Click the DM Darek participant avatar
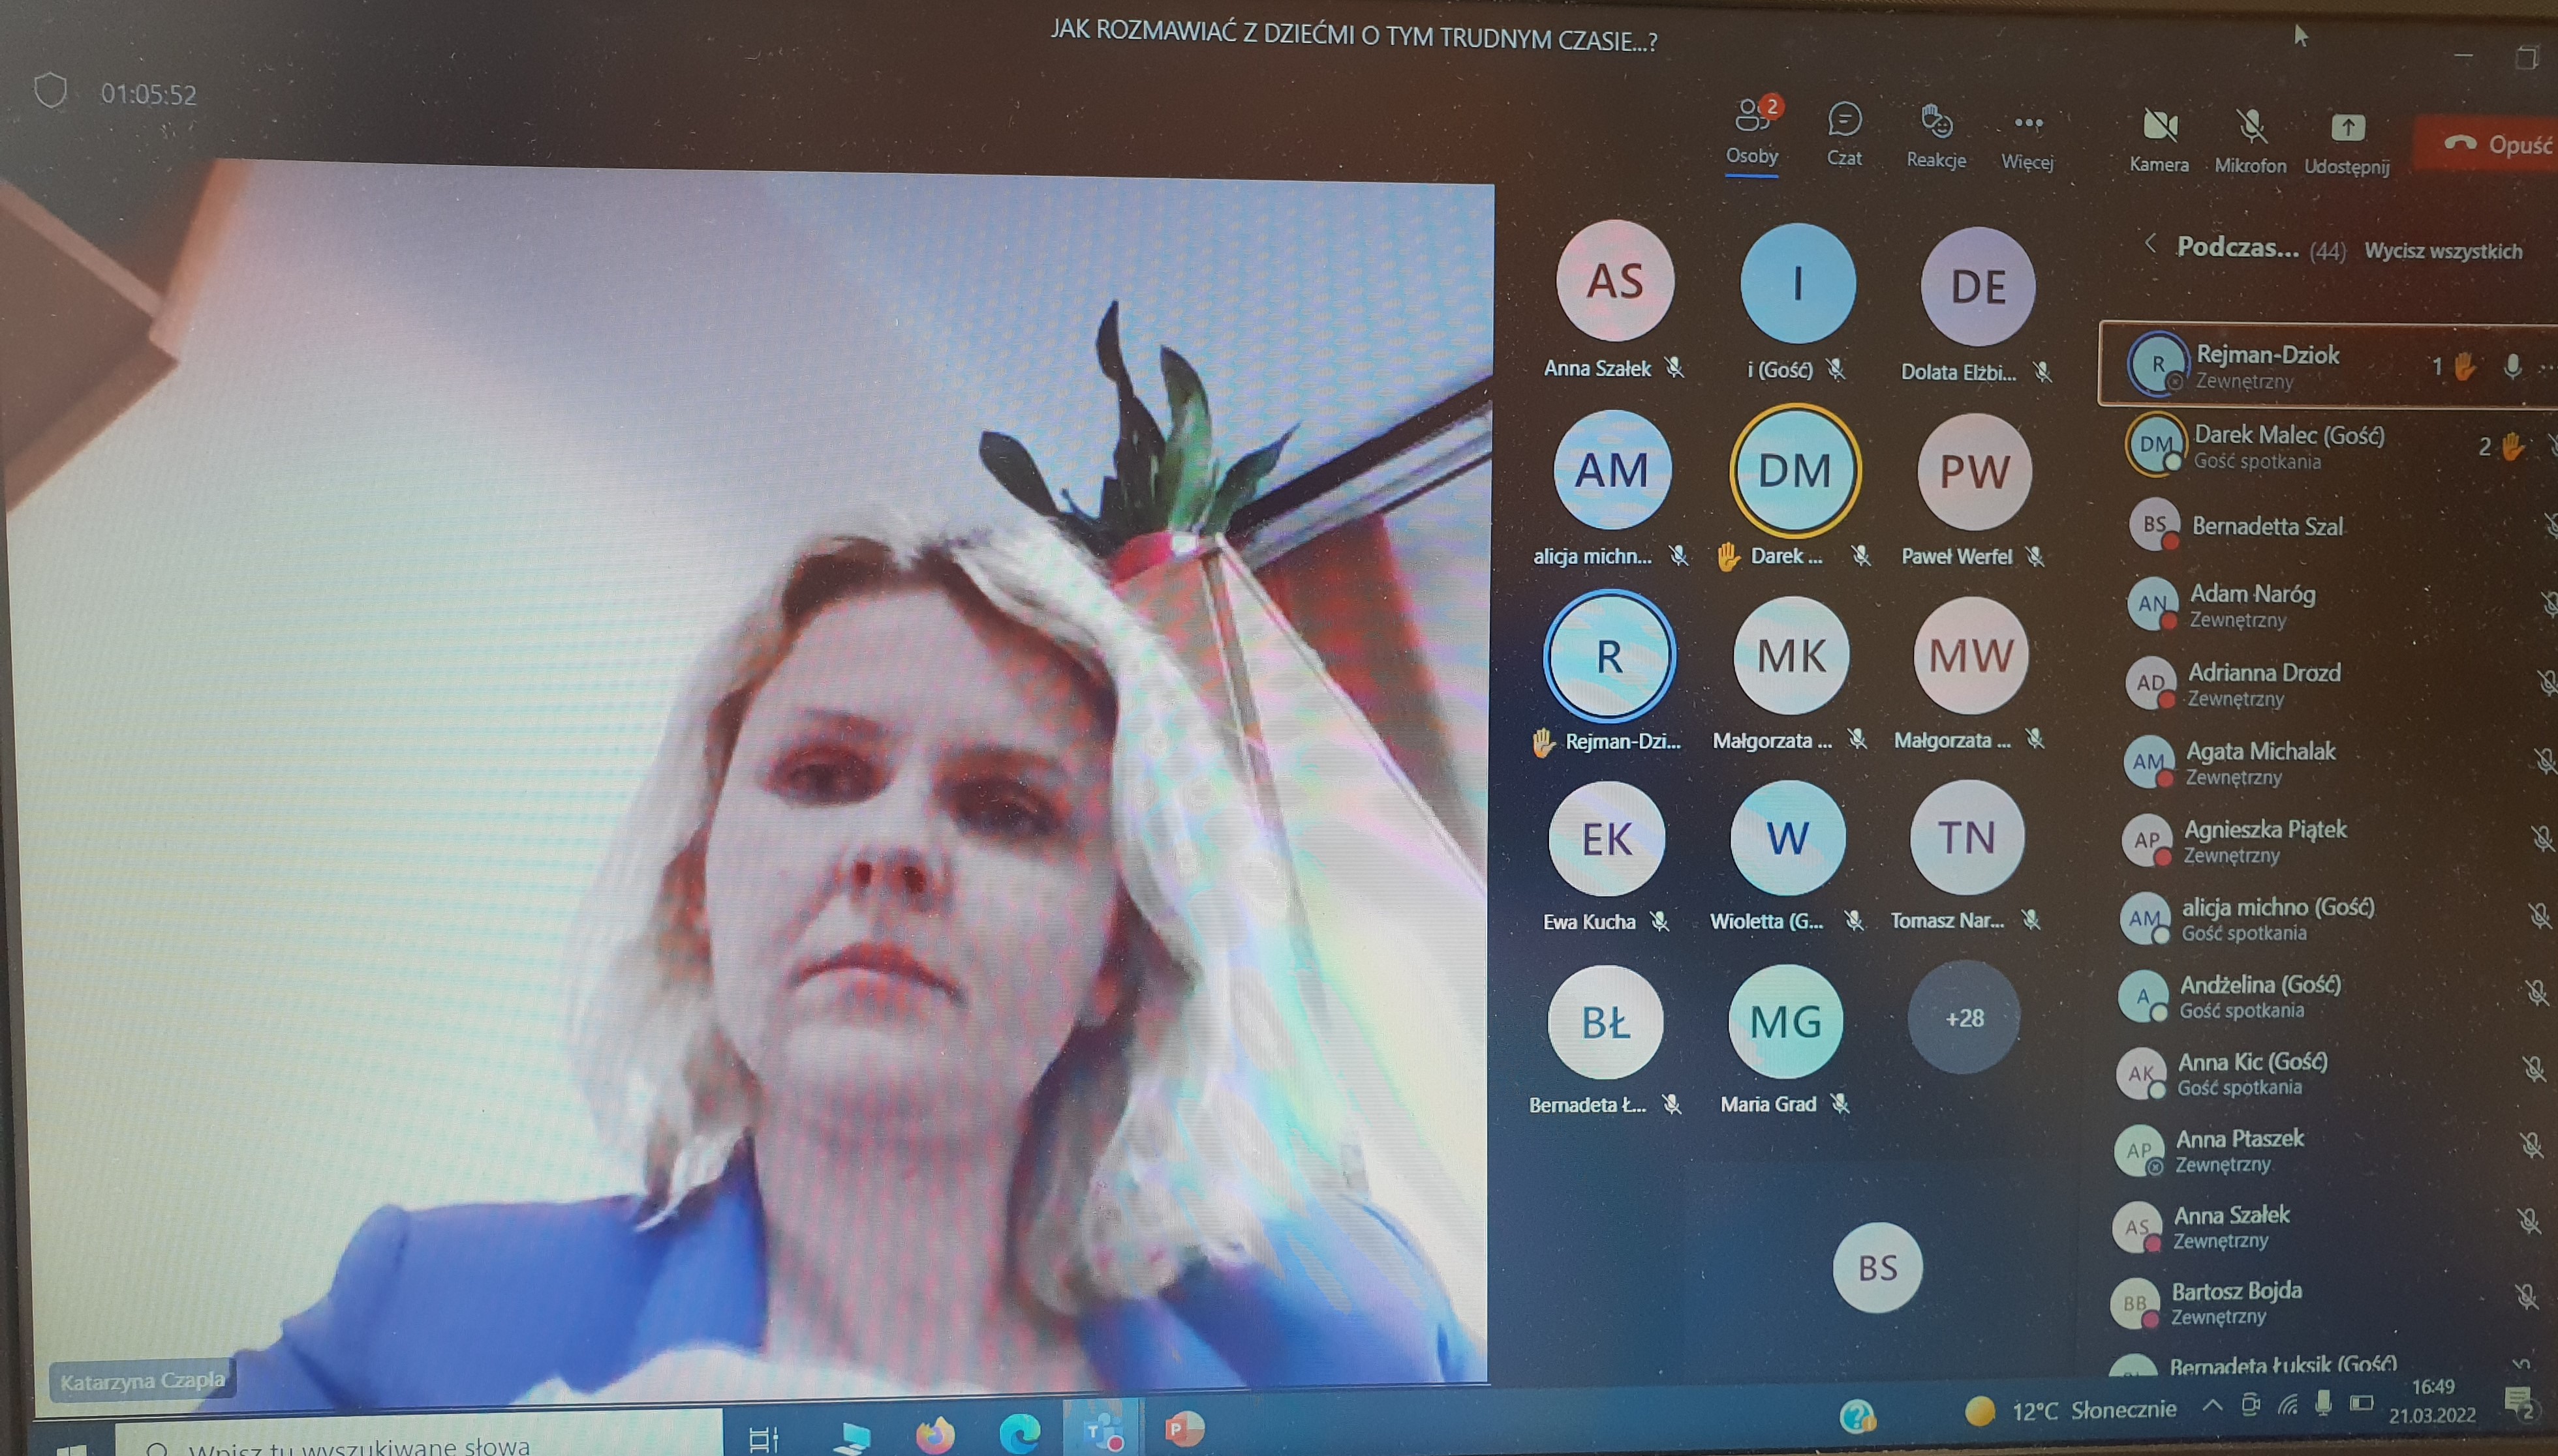 1795,470
